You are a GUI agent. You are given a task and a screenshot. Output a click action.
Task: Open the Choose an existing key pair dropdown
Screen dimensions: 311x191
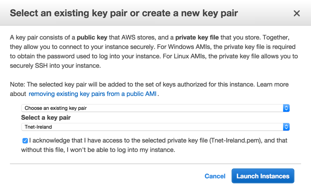click(152, 108)
